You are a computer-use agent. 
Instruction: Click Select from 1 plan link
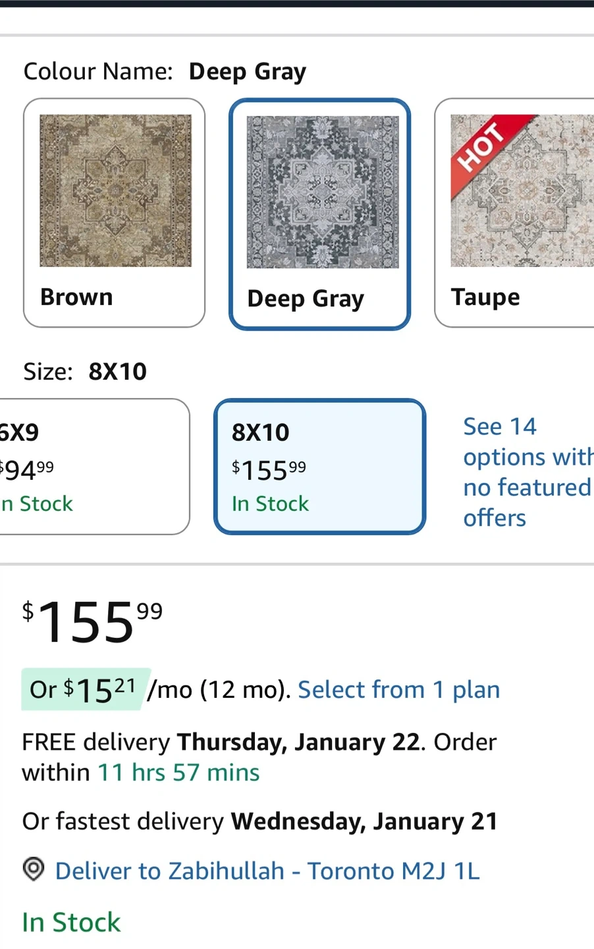click(x=398, y=690)
